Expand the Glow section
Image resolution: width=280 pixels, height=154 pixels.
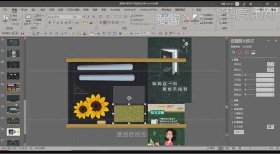pos(232,105)
